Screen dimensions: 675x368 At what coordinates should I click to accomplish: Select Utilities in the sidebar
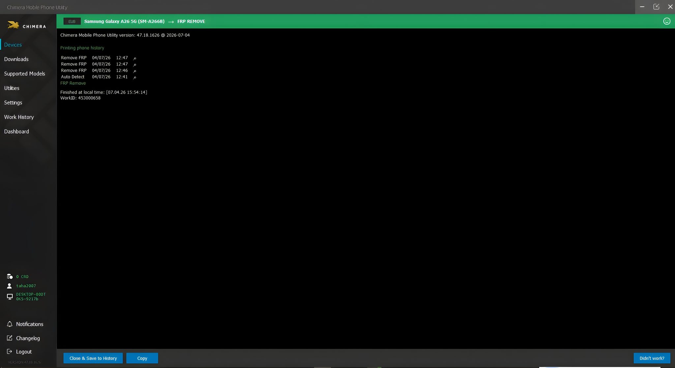tap(12, 88)
